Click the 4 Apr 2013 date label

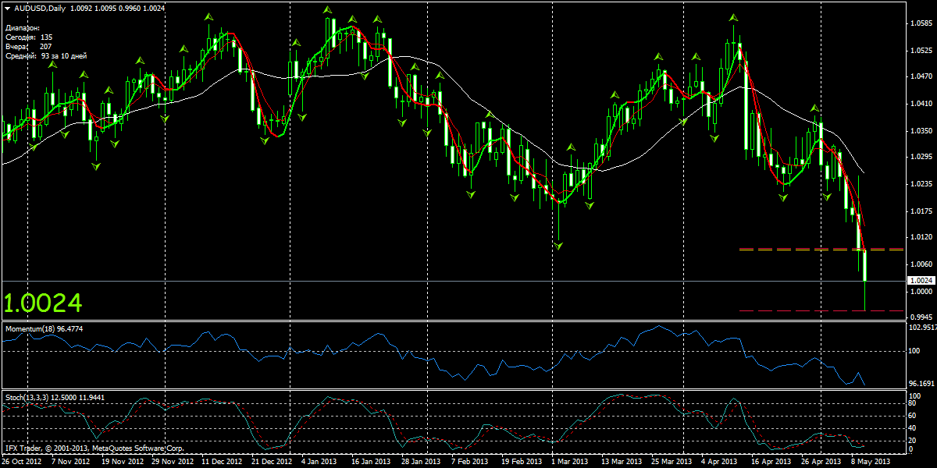coord(718,462)
